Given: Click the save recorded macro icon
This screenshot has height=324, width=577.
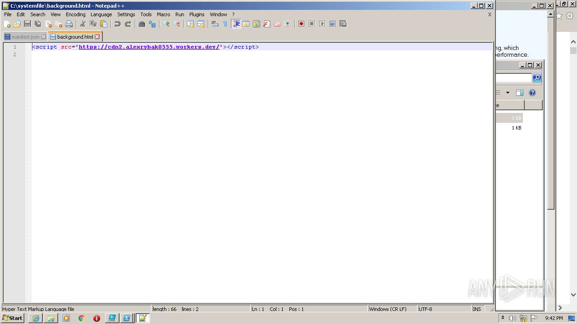Looking at the screenshot, I should pyautogui.click(x=343, y=24).
